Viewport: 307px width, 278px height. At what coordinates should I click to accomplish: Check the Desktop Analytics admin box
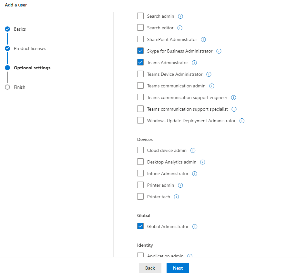pos(140,162)
